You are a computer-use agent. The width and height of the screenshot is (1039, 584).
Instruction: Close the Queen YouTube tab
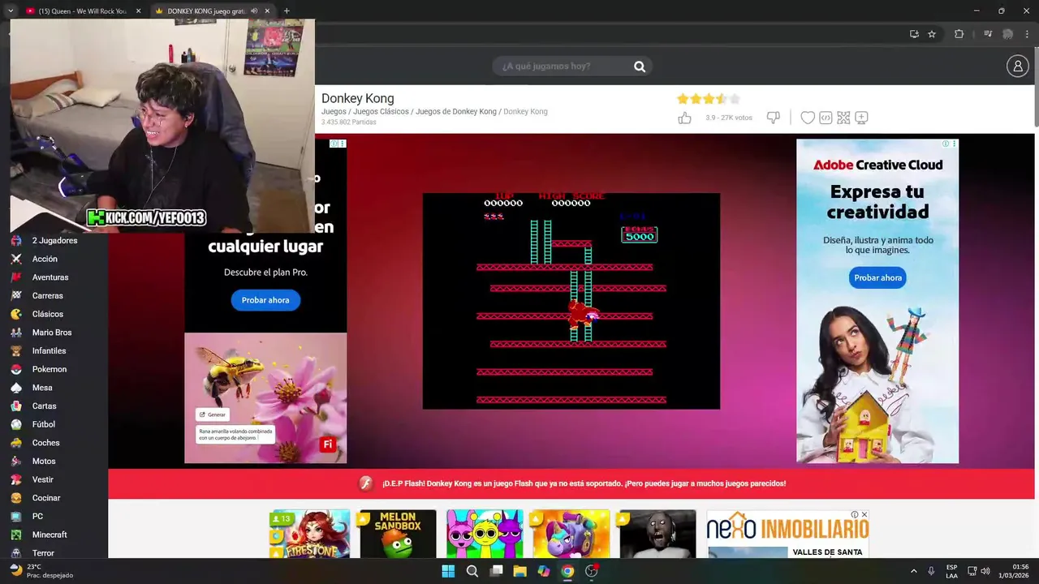[x=138, y=11]
